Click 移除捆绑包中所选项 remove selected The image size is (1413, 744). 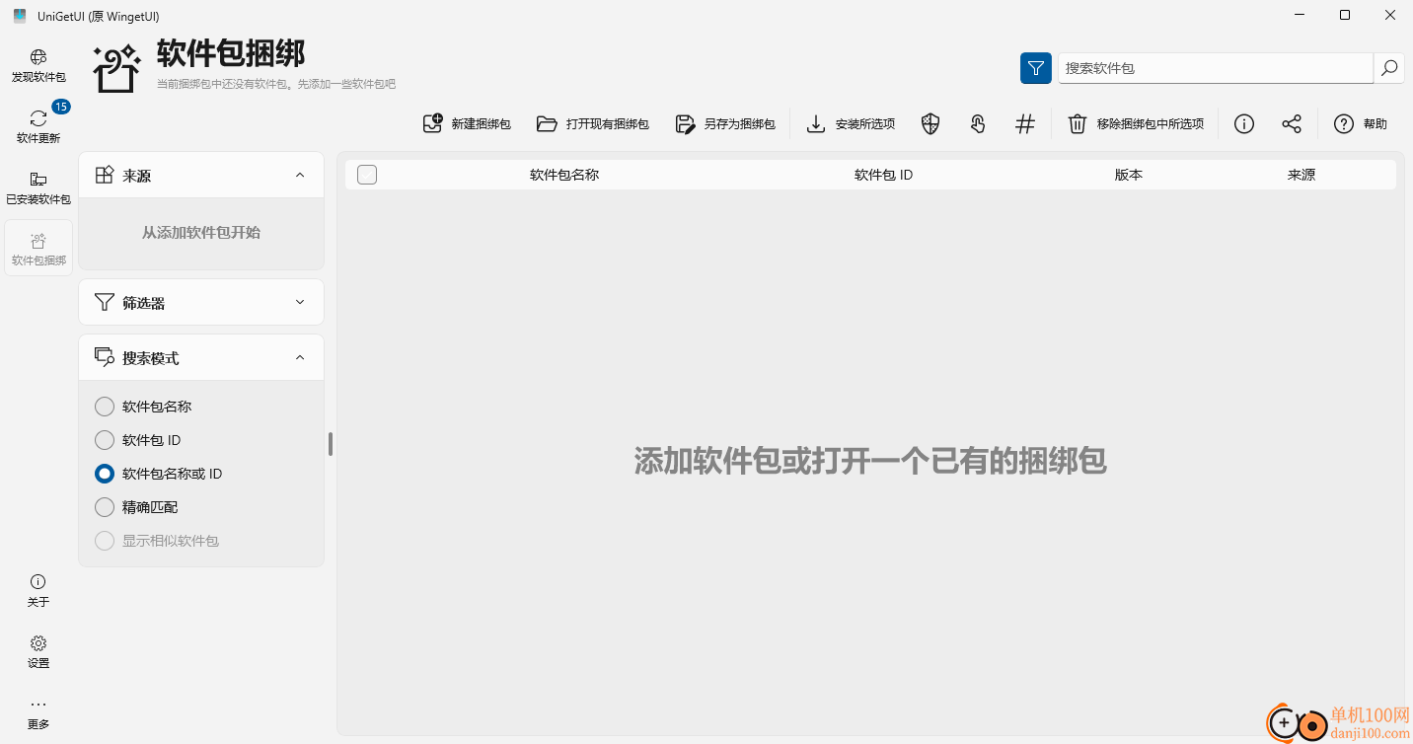(x=1137, y=124)
